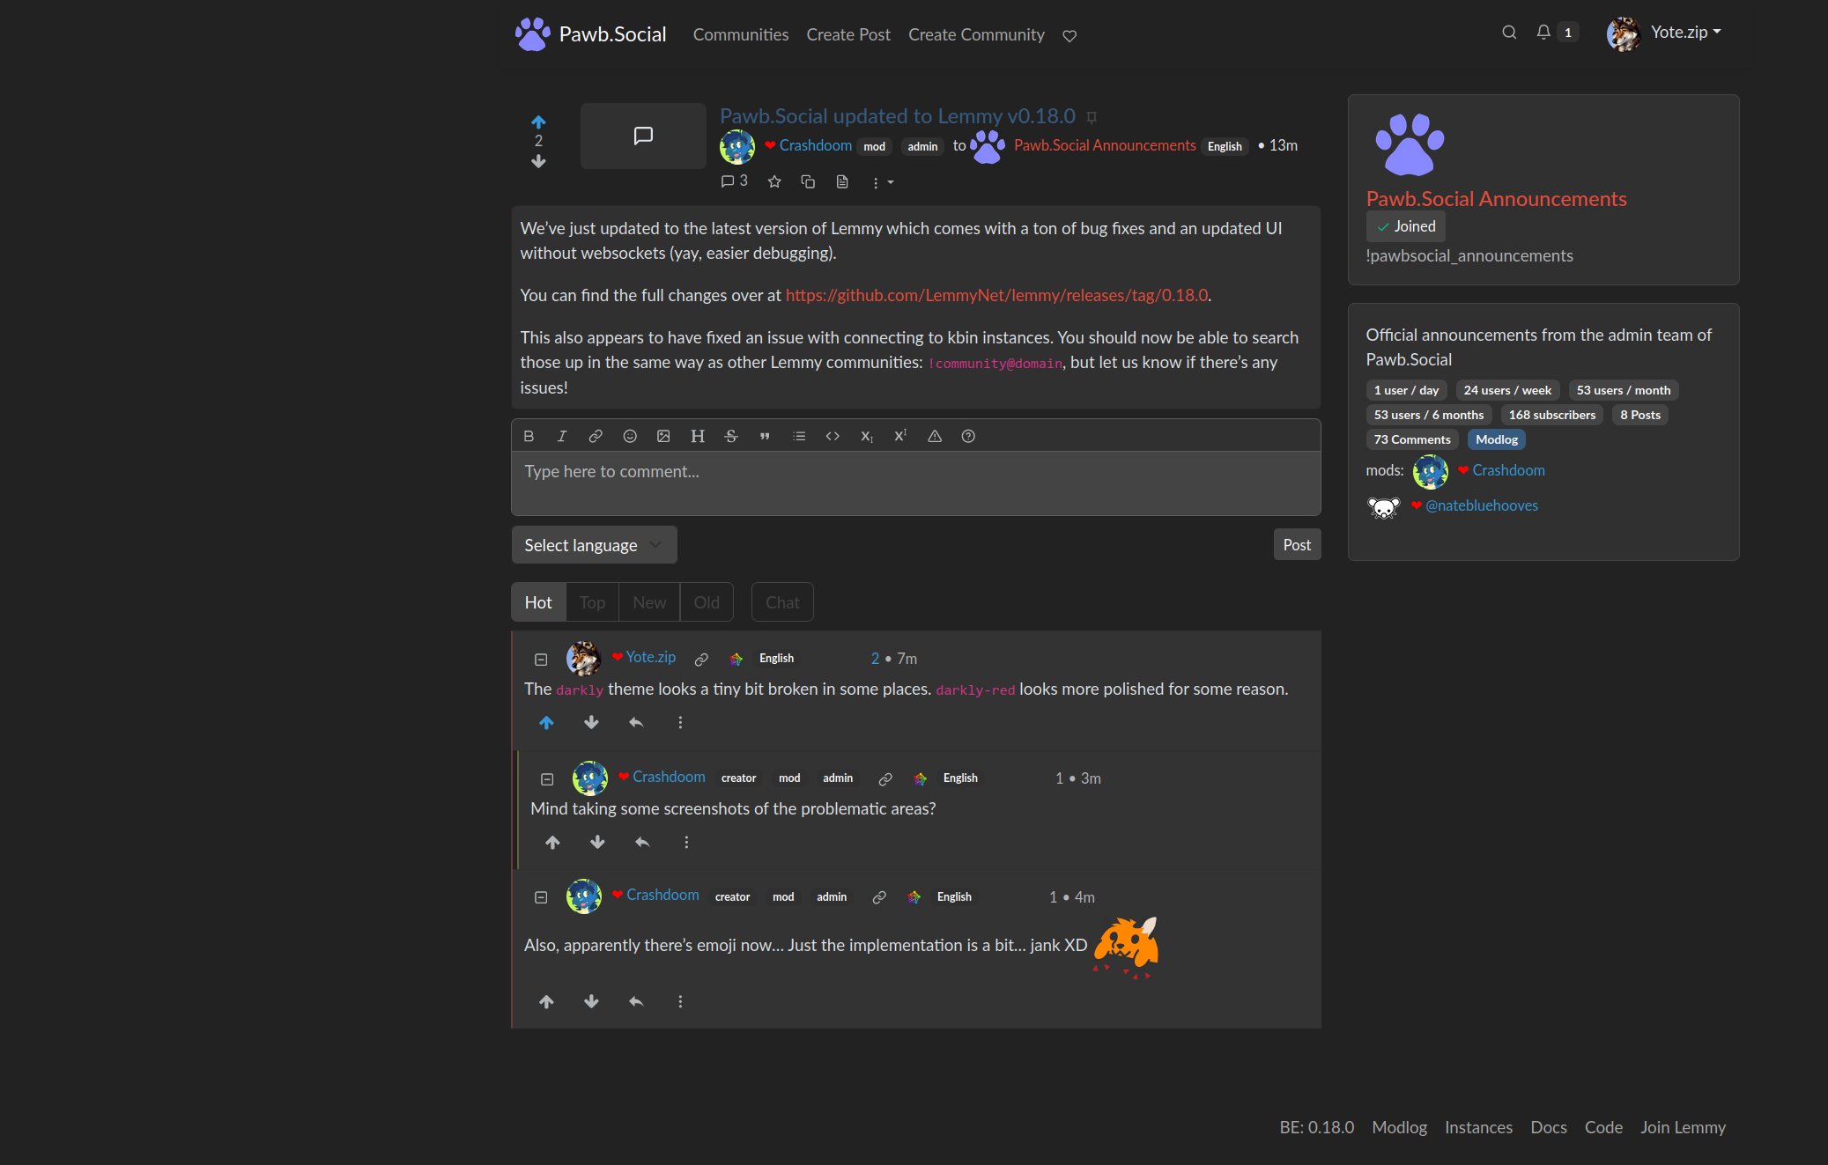Insert spoiler with warning triangle icon

(x=935, y=436)
